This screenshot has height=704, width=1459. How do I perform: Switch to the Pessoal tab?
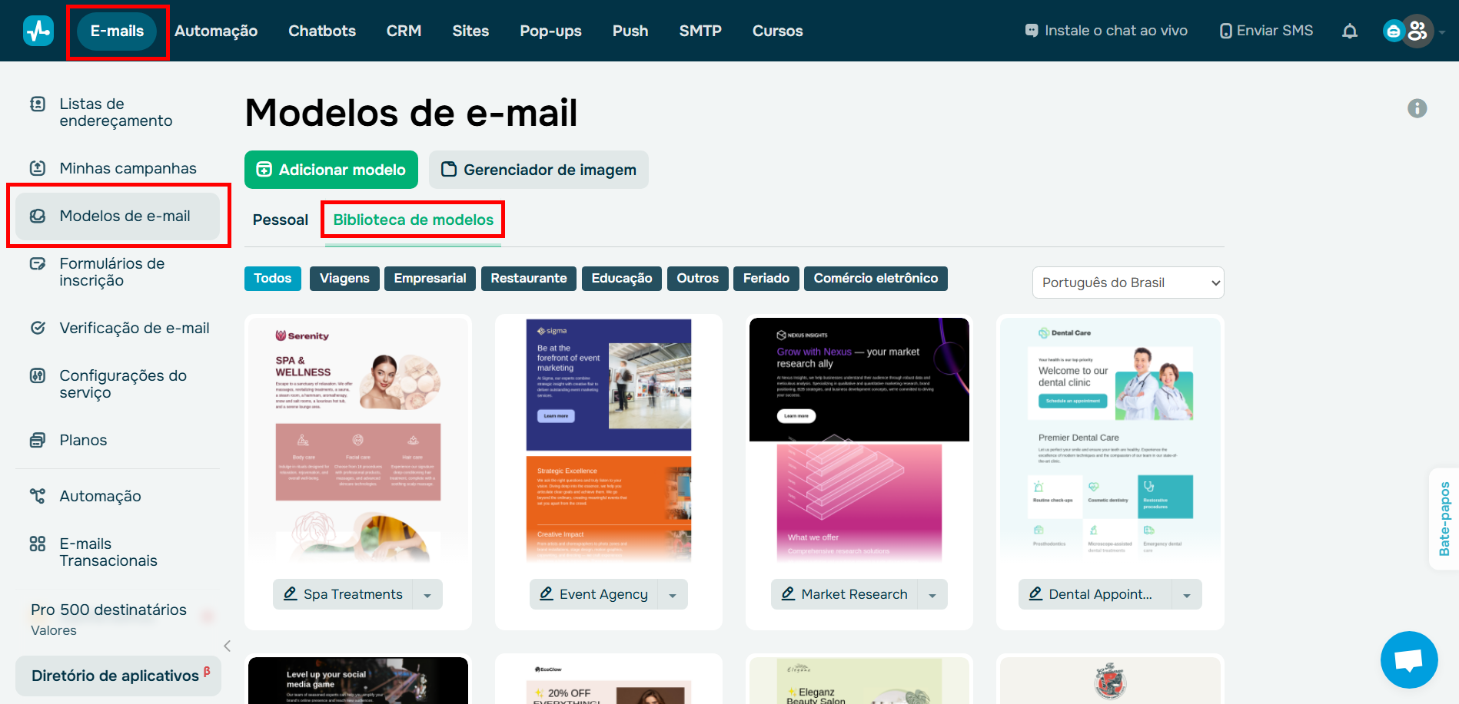click(280, 220)
